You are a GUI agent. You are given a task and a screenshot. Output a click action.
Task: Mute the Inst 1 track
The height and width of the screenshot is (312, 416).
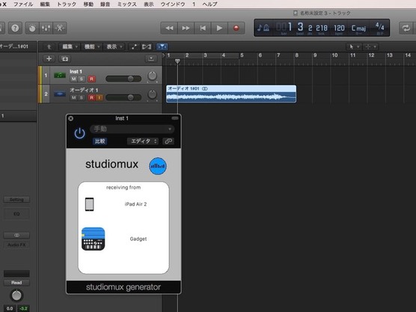(x=73, y=79)
